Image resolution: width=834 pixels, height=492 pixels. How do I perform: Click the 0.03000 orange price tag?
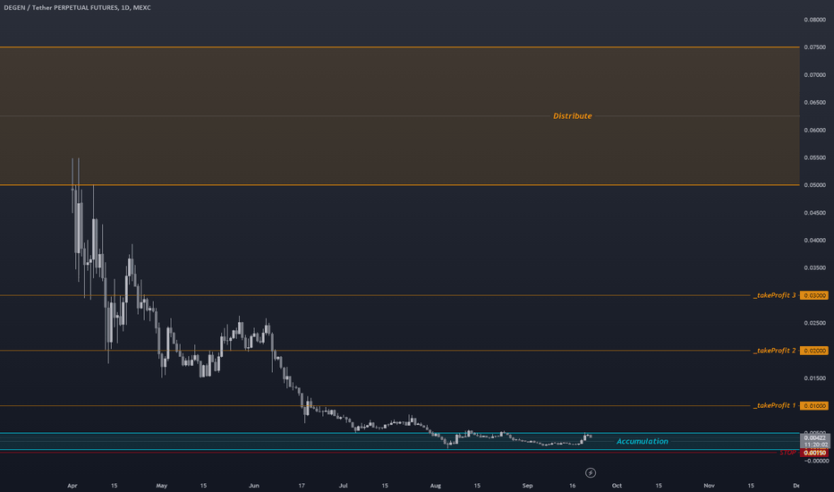tap(813, 295)
